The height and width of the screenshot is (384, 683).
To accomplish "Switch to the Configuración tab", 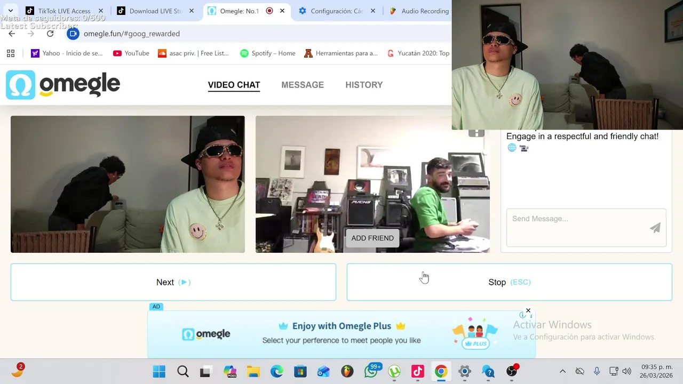I will [x=336, y=11].
